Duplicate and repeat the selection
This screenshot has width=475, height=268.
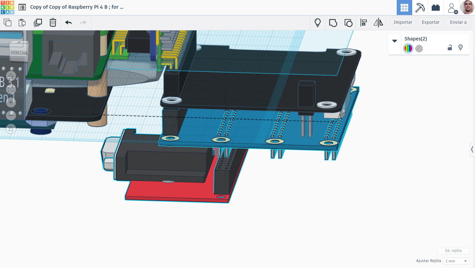(x=37, y=23)
